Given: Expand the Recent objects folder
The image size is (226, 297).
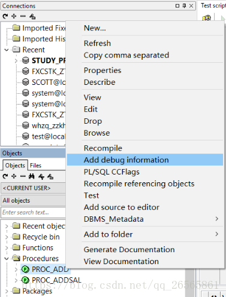Looking at the screenshot, I should 7,226.
